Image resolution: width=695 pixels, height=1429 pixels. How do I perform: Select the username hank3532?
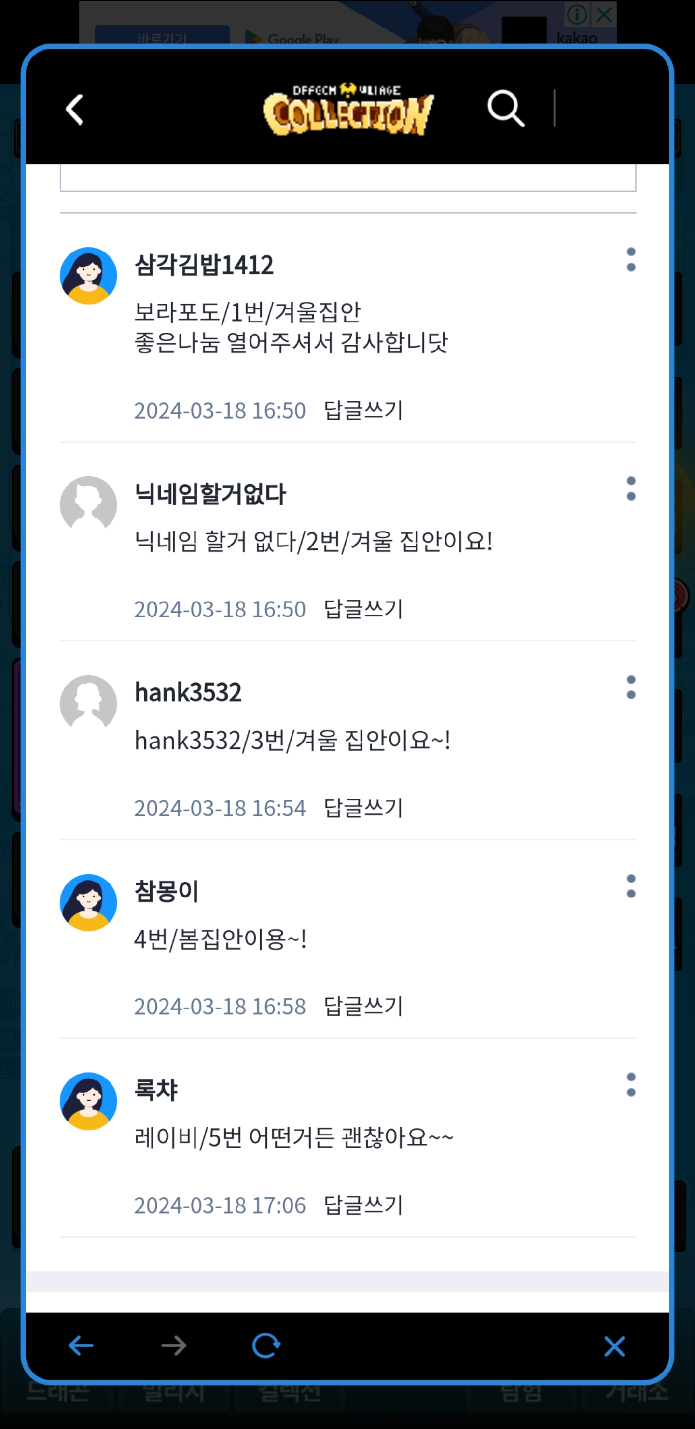click(x=188, y=692)
